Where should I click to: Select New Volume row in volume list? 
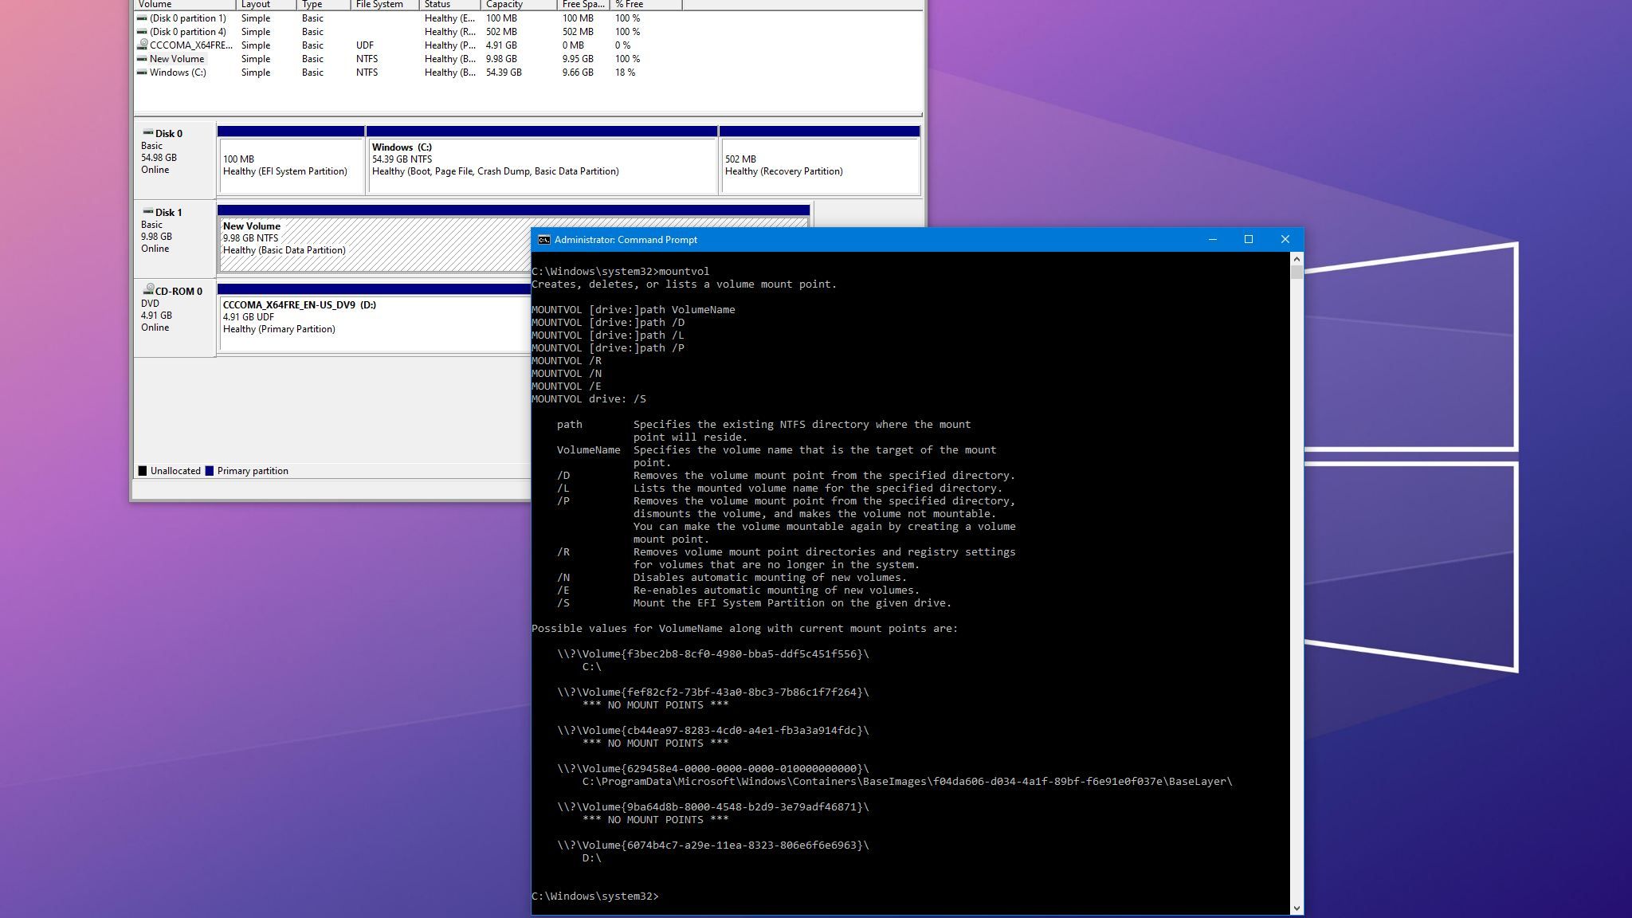click(x=177, y=59)
